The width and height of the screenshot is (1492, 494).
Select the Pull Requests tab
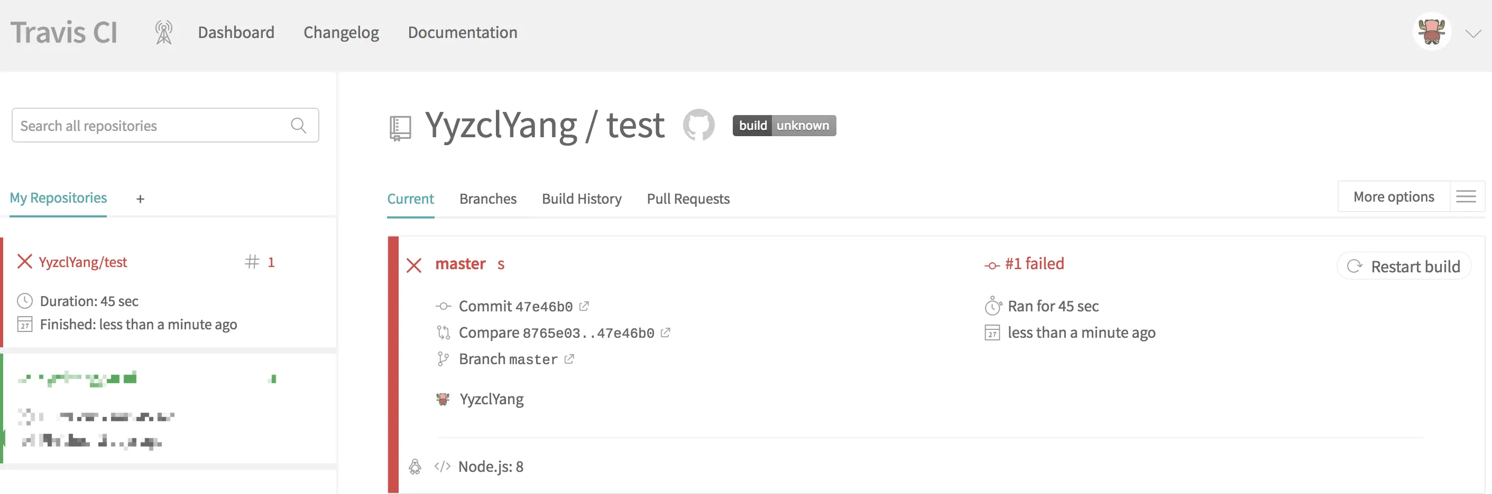688,199
